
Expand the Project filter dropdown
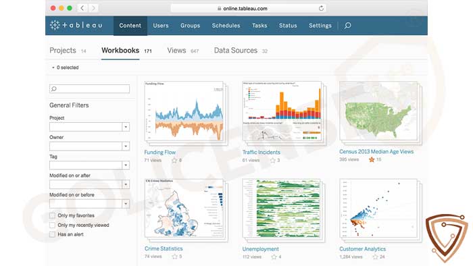pos(126,127)
